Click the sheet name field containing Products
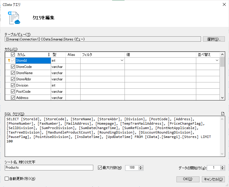This screenshot has height=187, width=229. (x=49, y=168)
